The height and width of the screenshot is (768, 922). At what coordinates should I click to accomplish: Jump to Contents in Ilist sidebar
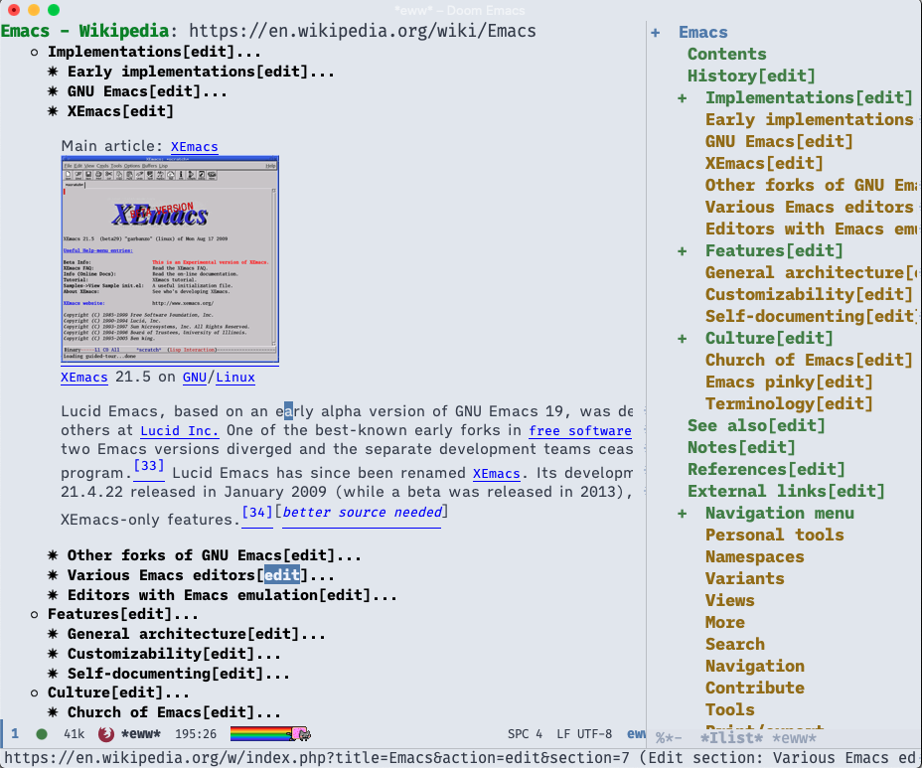(x=727, y=54)
